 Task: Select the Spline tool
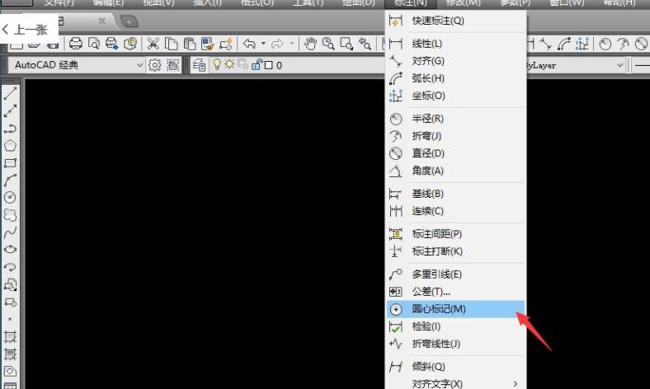(x=11, y=232)
